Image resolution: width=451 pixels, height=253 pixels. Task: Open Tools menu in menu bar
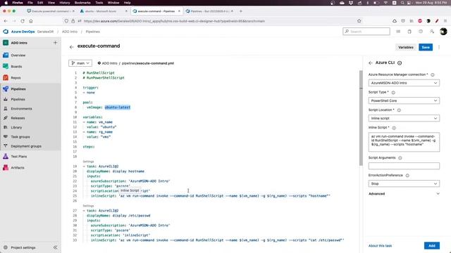99,3
